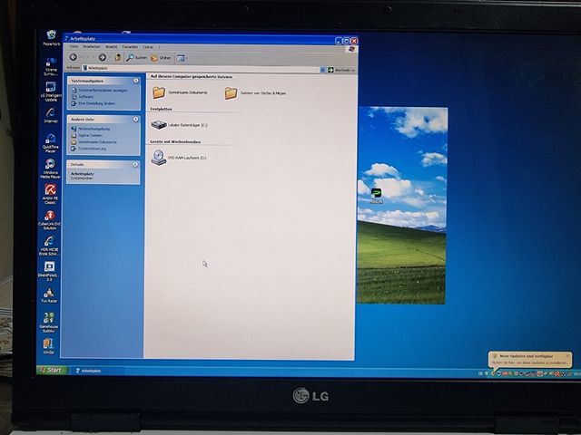Viewport: 581px width, 435px height.
Task: Open the Extras menu
Action: tap(148, 47)
